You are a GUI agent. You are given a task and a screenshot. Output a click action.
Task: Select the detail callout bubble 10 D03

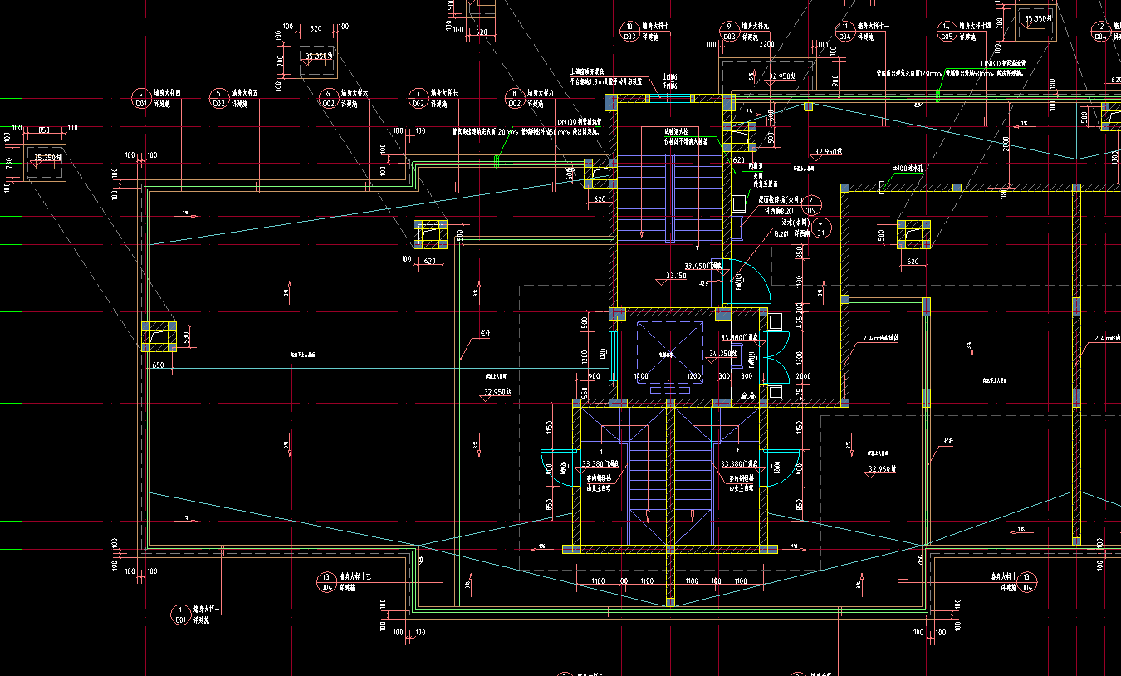(629, 32)
